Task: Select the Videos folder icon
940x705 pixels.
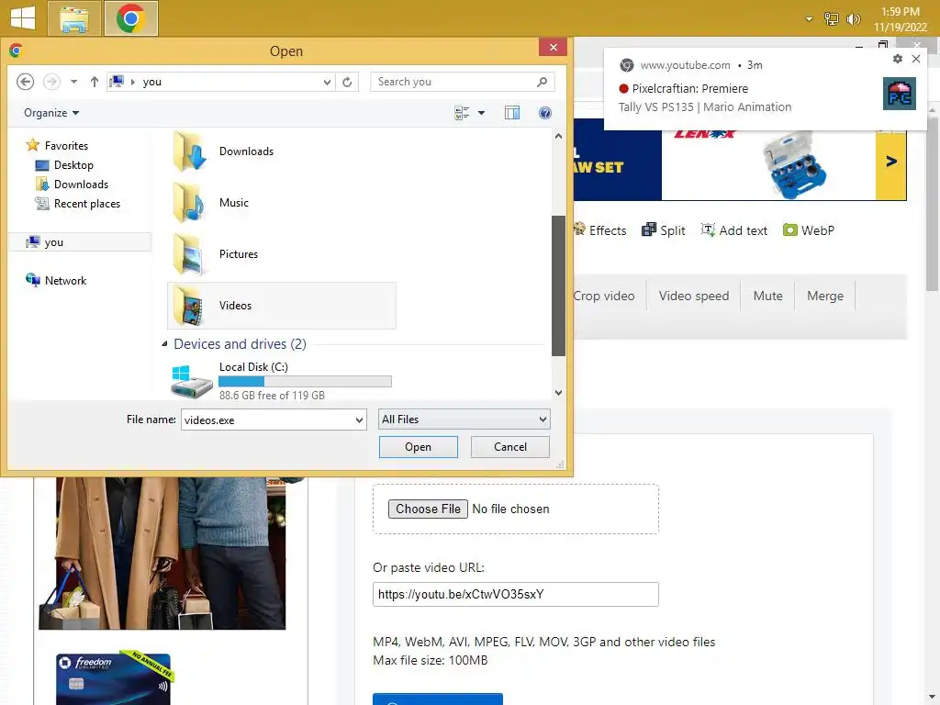Action: [x=189, y=306]
